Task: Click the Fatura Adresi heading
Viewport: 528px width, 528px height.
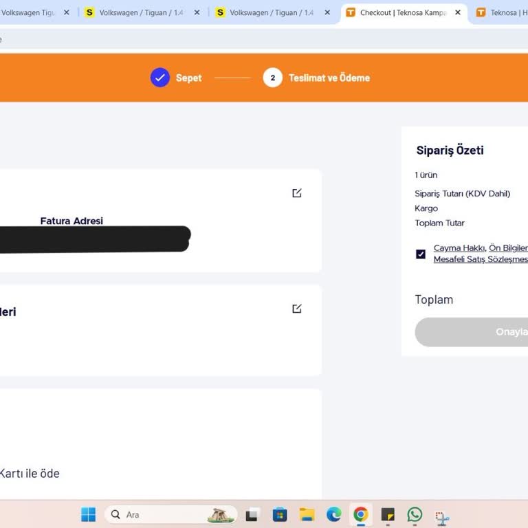Action: [x=71, y=221]
